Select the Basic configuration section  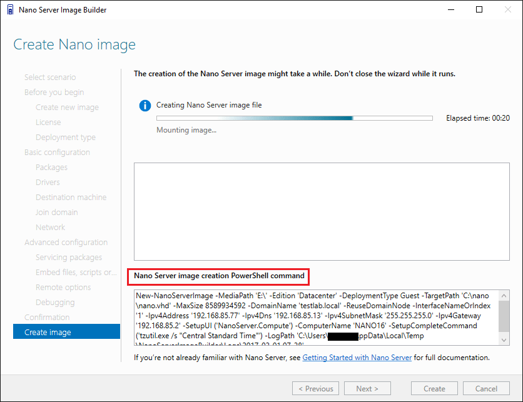coord(57,153)
